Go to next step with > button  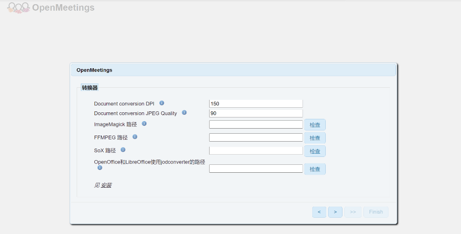click(335, 212)
